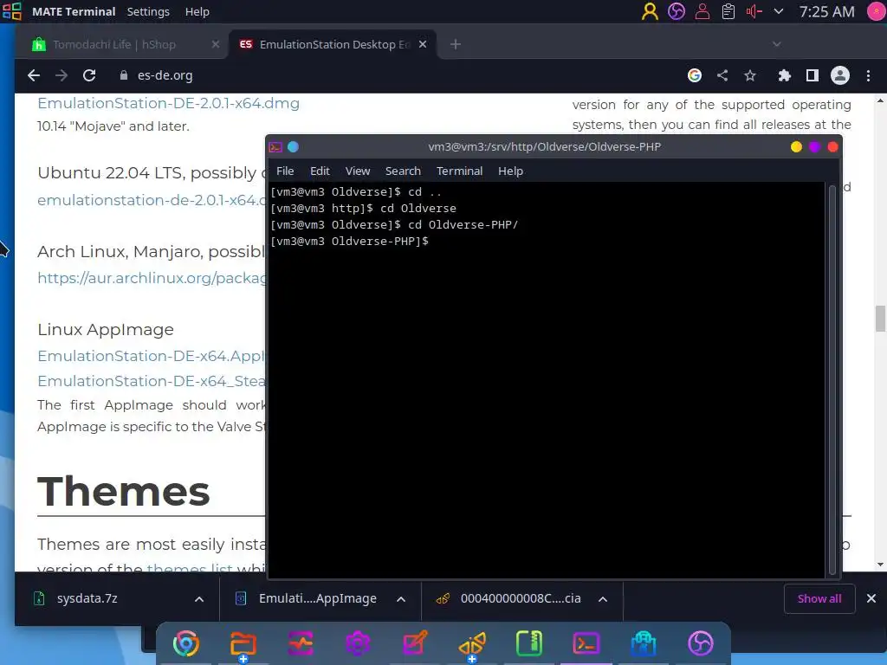Switch to the terminal icon in dock

[586, 643]
